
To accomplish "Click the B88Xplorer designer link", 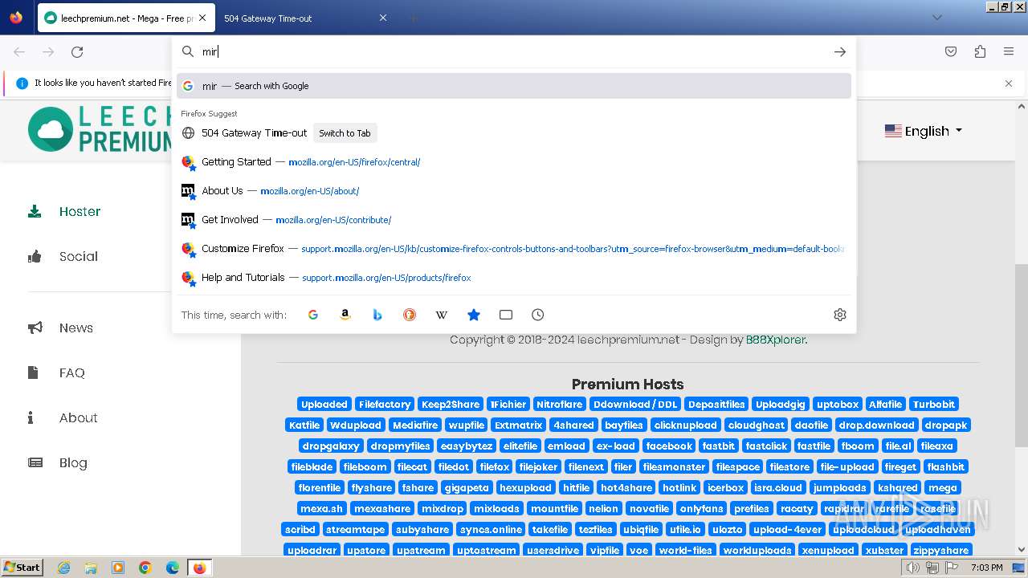I will [x=775, y=340].
